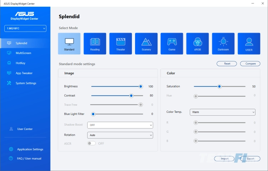This screenshot has width=268, height=171.
Task: Select the Scenery mode tile
Action: tap(146, 44)
